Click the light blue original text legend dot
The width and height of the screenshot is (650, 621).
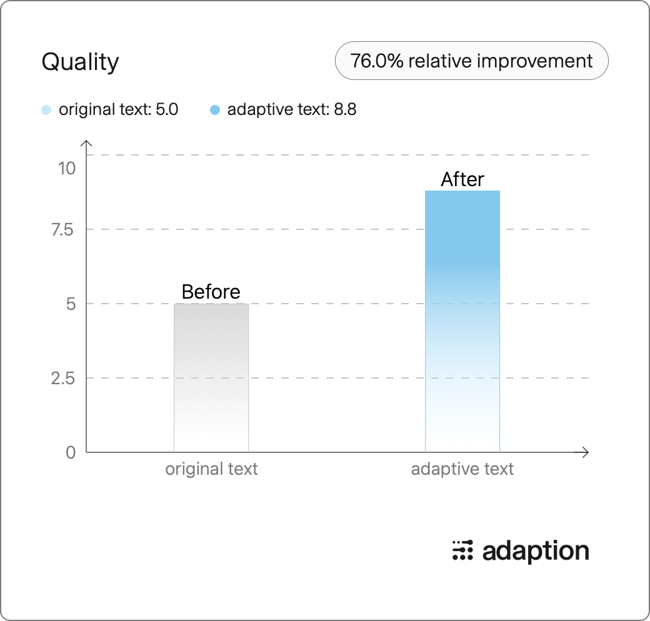tap(46, 110)
